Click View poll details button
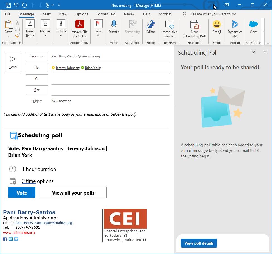Screen dimensions: 272x254 click(x=199, y=243)
